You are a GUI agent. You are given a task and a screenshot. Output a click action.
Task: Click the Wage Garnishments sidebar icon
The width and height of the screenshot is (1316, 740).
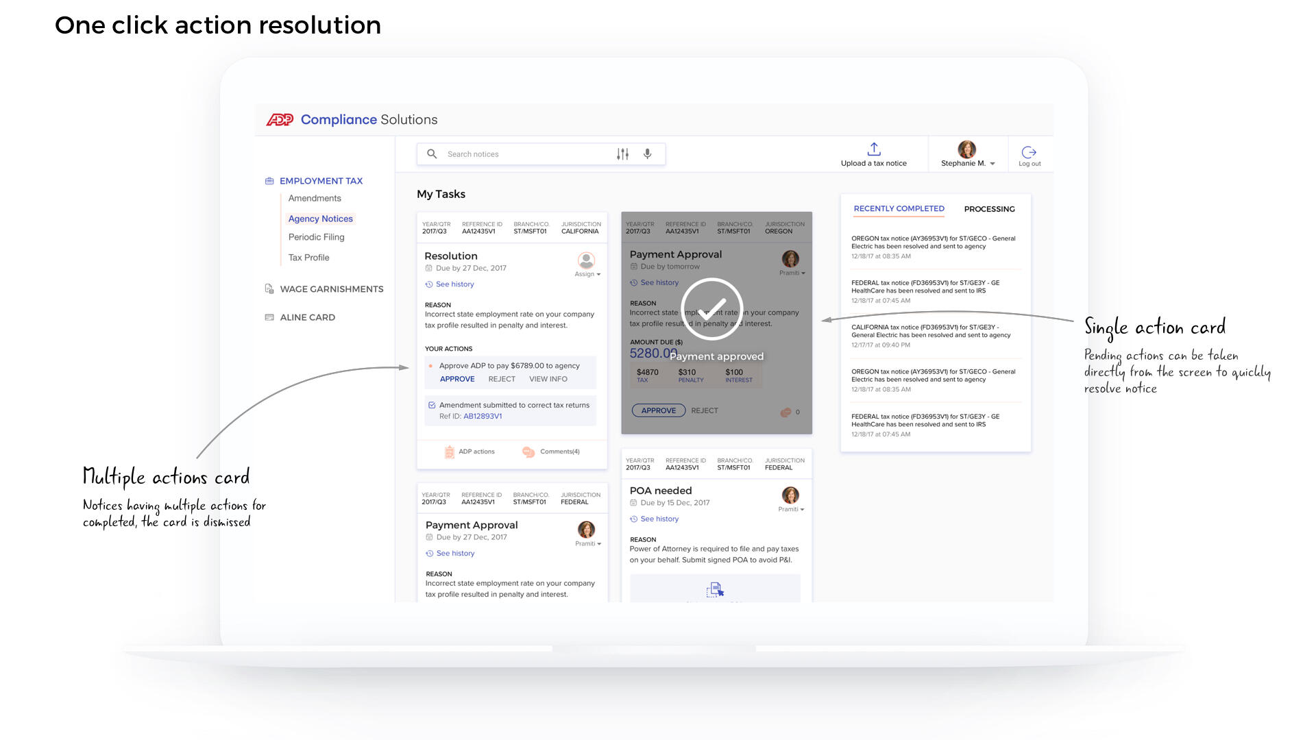tap(269, 289)
